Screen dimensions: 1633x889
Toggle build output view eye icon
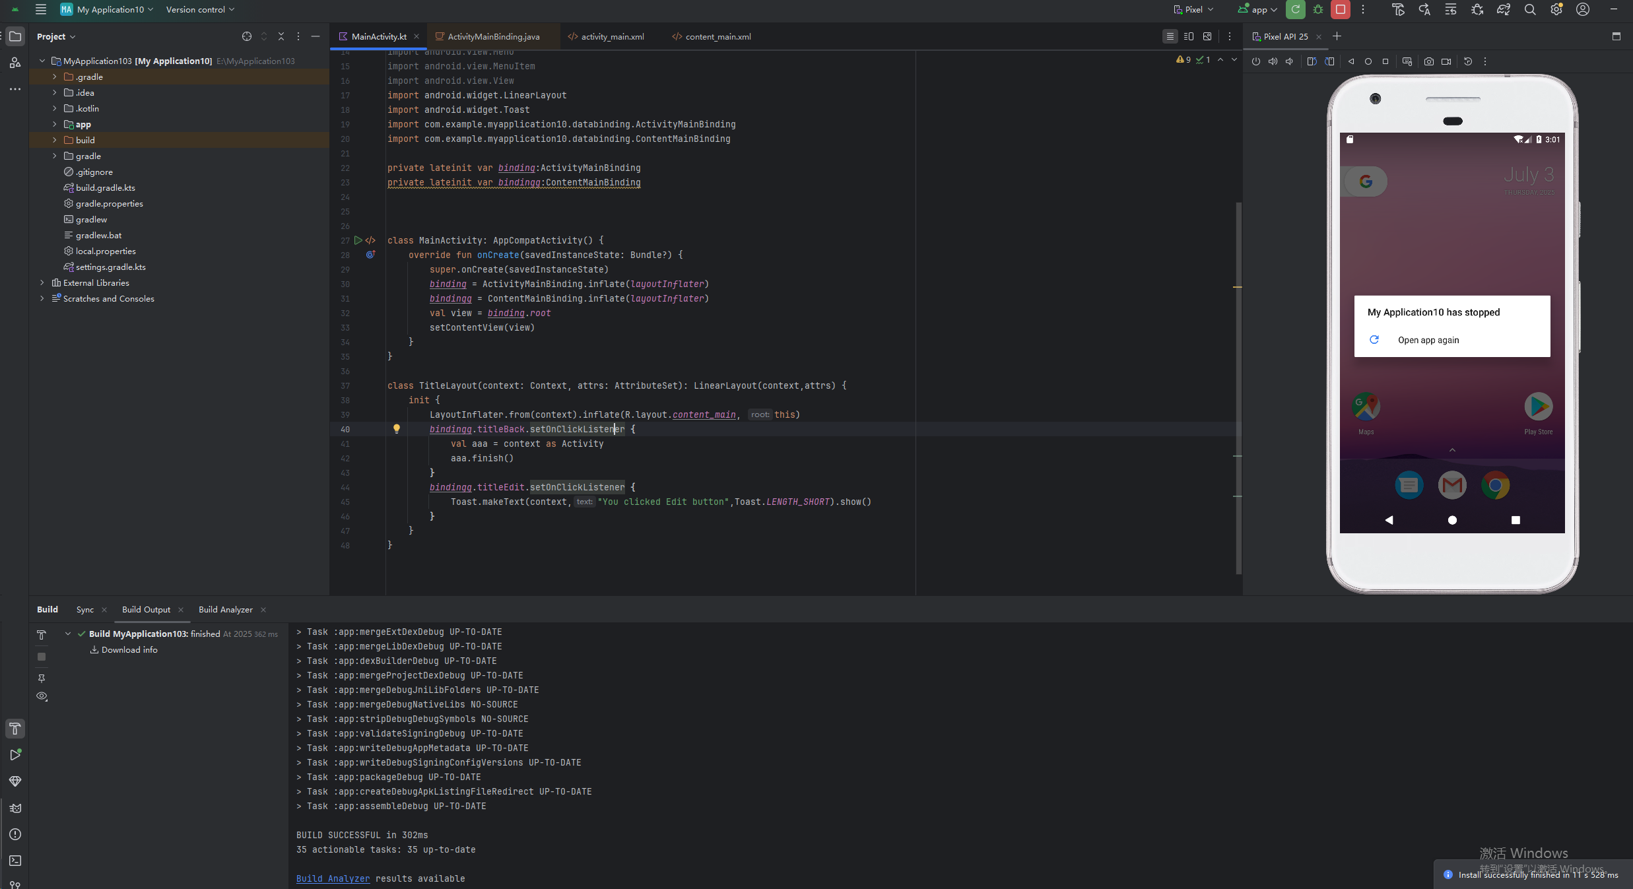click(x=42, y=696)
